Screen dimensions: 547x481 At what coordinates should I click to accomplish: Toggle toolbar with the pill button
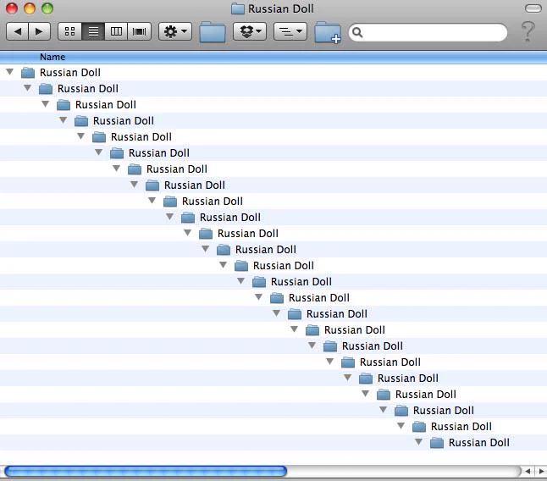click(533, 8)
